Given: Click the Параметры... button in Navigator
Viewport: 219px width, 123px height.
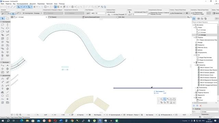Looking at the screenshot, I should click(205, 114).
